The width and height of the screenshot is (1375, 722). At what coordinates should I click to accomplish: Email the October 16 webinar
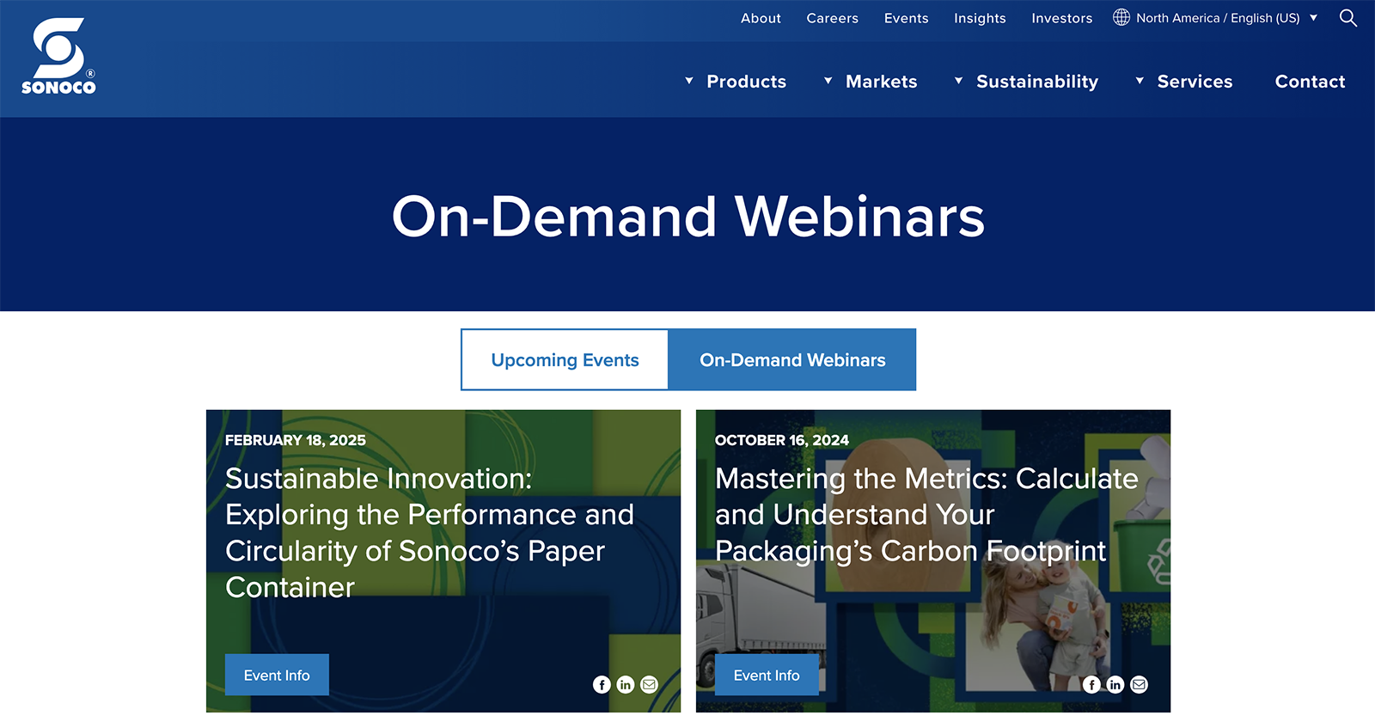(1140, 684)
